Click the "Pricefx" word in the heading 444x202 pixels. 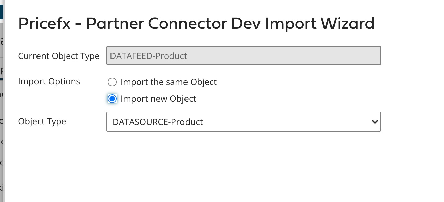pos(45,24)
